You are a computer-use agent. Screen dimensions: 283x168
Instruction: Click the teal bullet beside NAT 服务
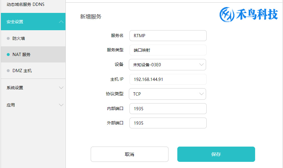(x=8, y=55)
